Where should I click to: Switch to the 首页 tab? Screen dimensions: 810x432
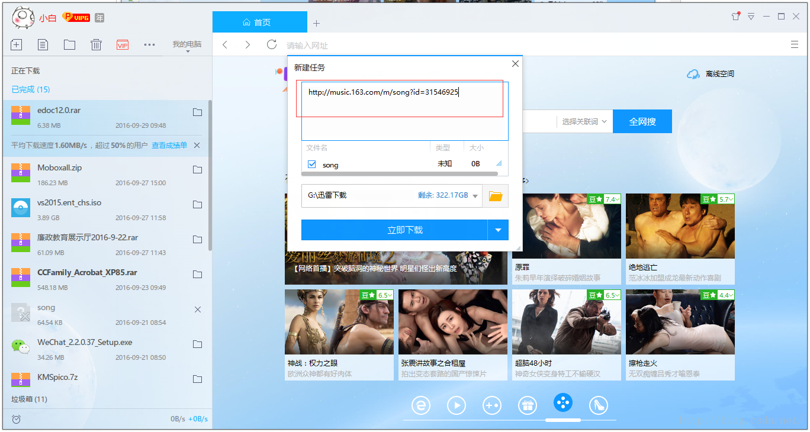pos(260,22)
